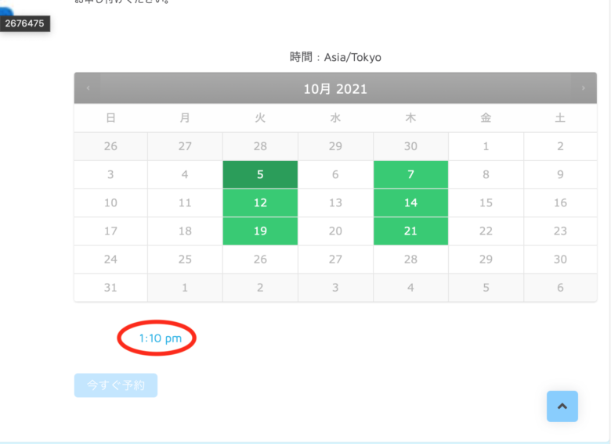Go to previous month with left arrow
The height and width of the screenshot is (444, 611).
(88, 88)
